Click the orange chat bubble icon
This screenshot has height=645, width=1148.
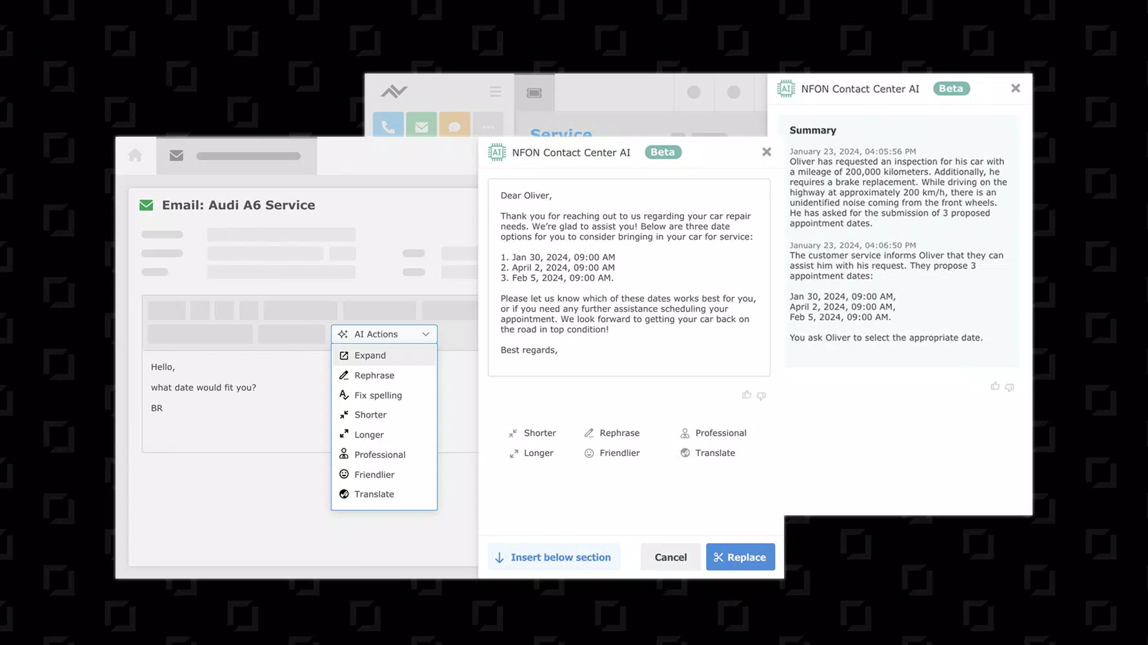pyautogui.click(x=455, y=124)
